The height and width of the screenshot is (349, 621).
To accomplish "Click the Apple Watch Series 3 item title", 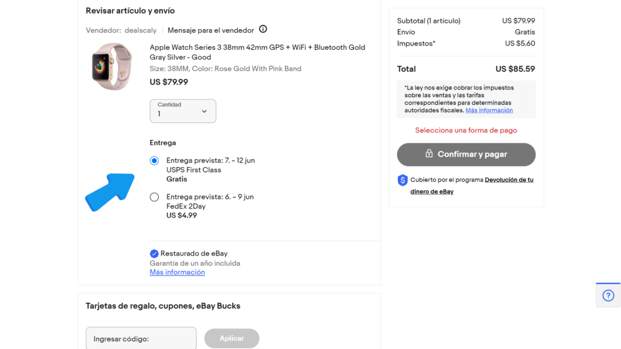I will (x=257, y=52).
